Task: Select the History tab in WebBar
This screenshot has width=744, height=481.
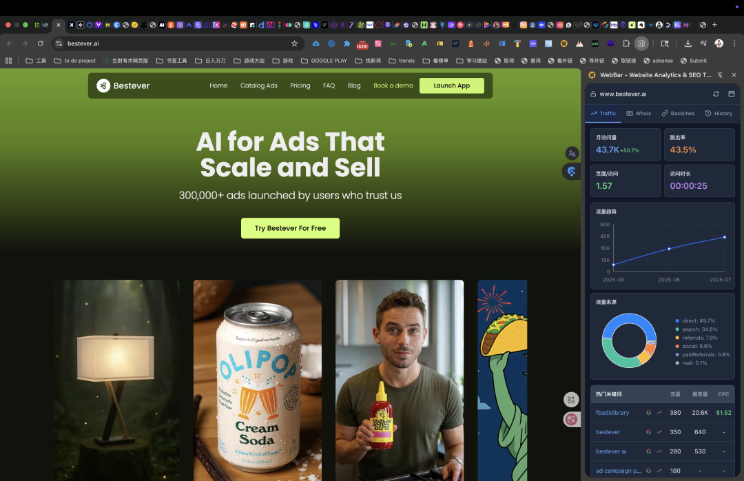Action: (x=719, y=114)
